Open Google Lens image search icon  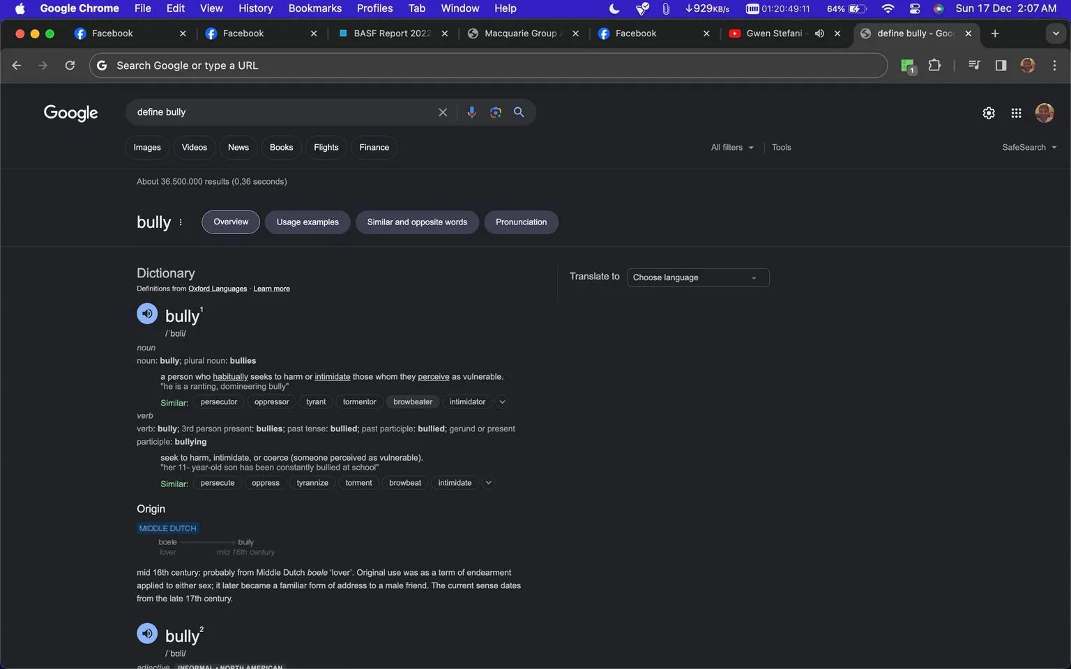(496, 112)
